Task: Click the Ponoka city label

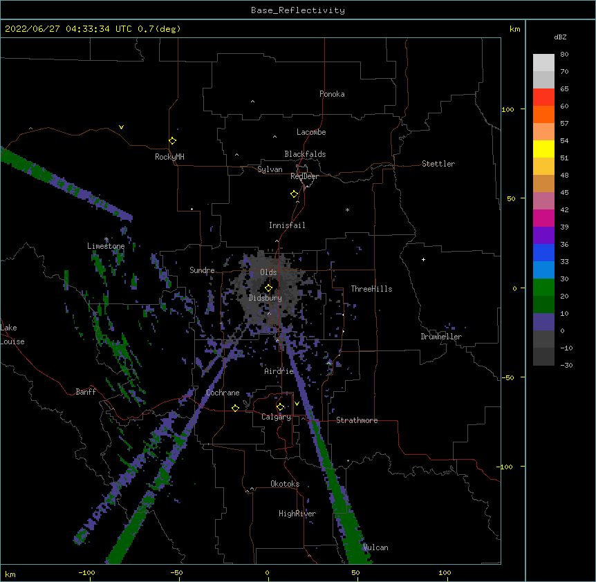Action: click(332, 94)
